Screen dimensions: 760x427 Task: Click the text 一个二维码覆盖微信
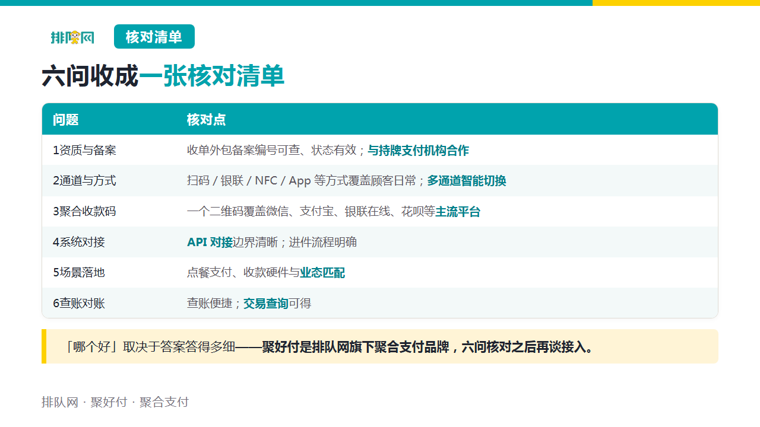(237, 212)
